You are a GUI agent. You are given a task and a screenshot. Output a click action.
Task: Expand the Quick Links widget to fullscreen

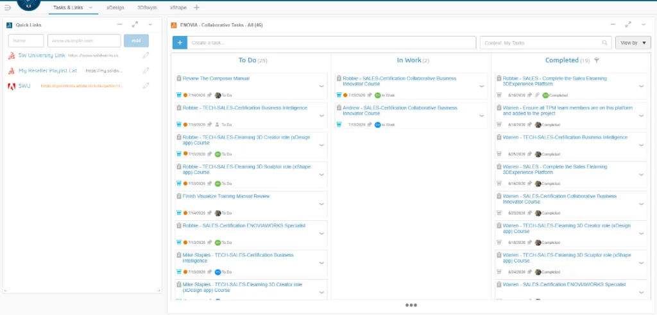(135, 24)
